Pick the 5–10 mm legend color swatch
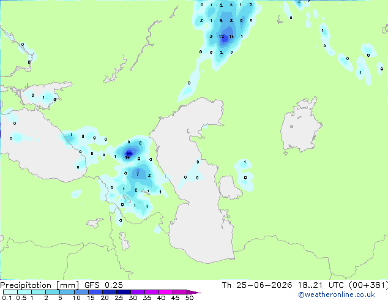388x300 pixels. coord(67,292)
